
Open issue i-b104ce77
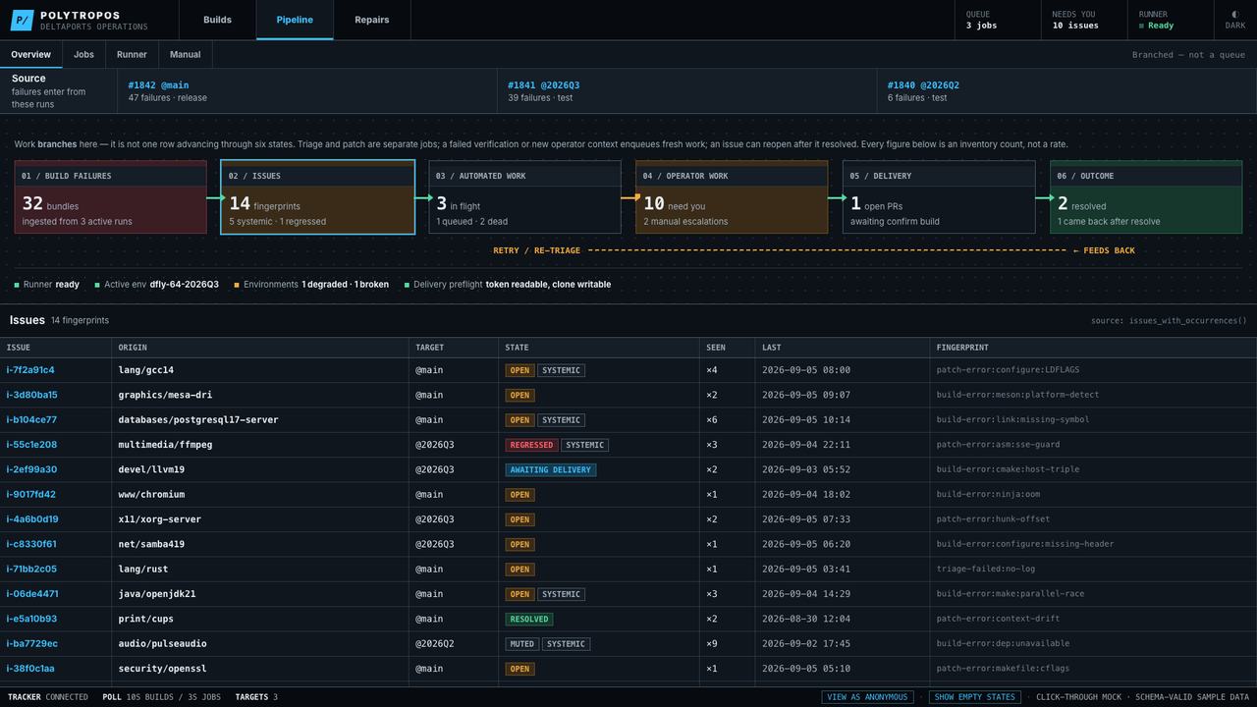click(x=31, y=419)
